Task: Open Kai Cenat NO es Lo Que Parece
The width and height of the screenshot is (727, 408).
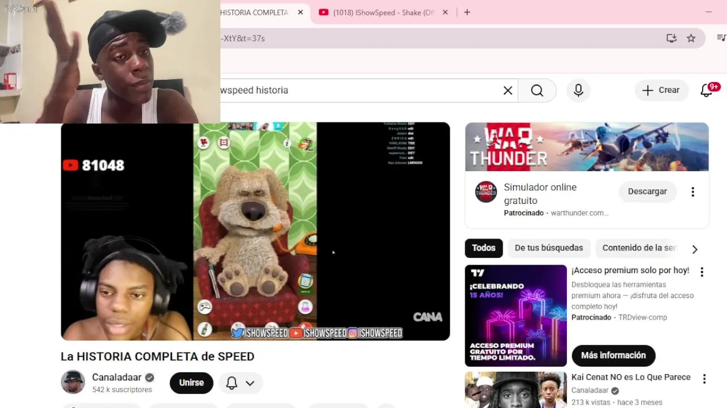Action: click(x=630, y=377)
